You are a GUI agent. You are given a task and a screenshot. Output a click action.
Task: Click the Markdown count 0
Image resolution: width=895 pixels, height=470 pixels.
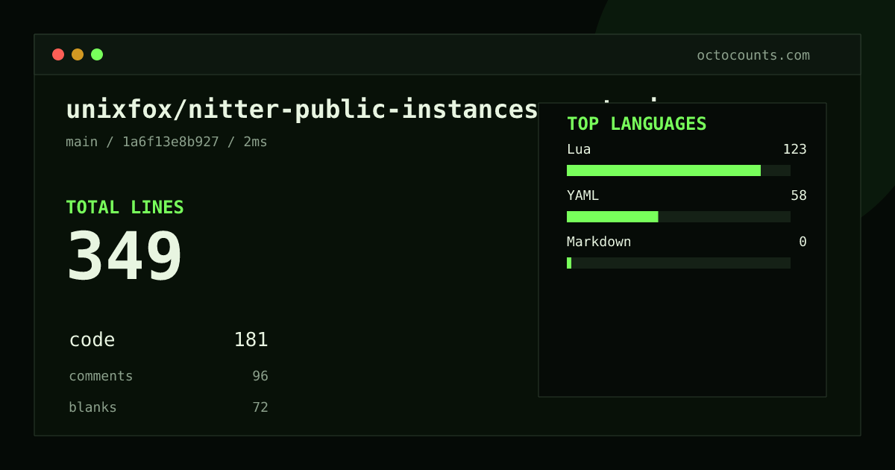(x=803, y=242)
